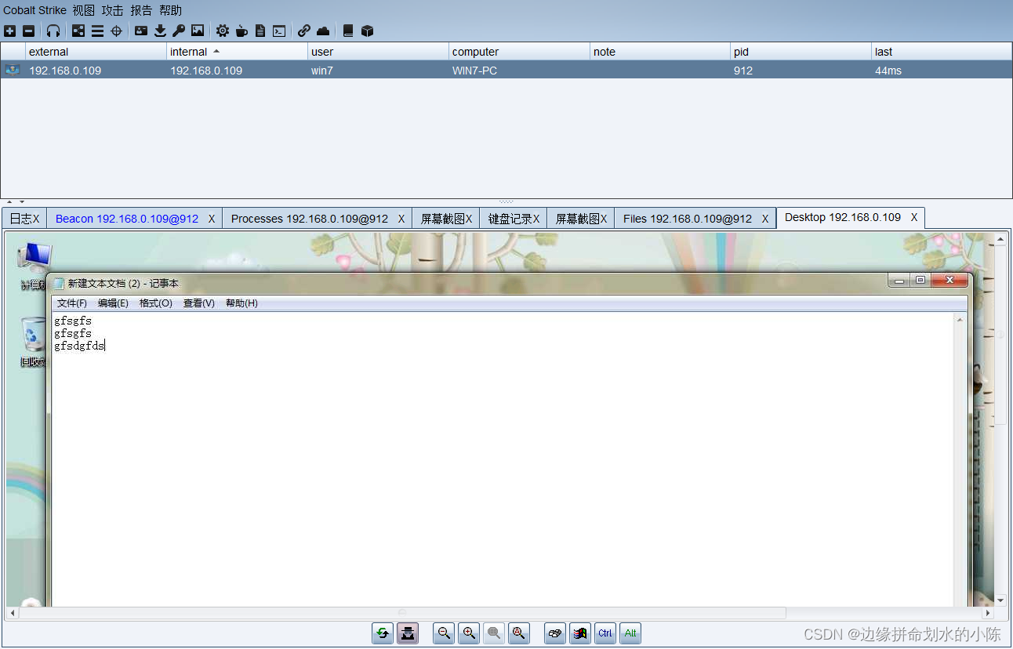
Task: Click the terminal scripted web delivery icon
Action: (x=279, y=31)
